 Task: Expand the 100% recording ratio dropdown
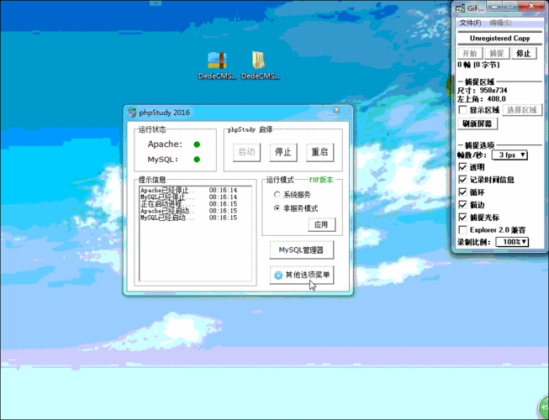click(512, 242)
